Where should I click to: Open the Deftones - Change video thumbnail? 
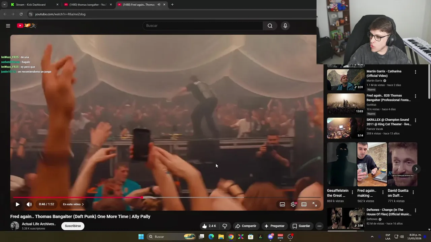click(346, 218)
